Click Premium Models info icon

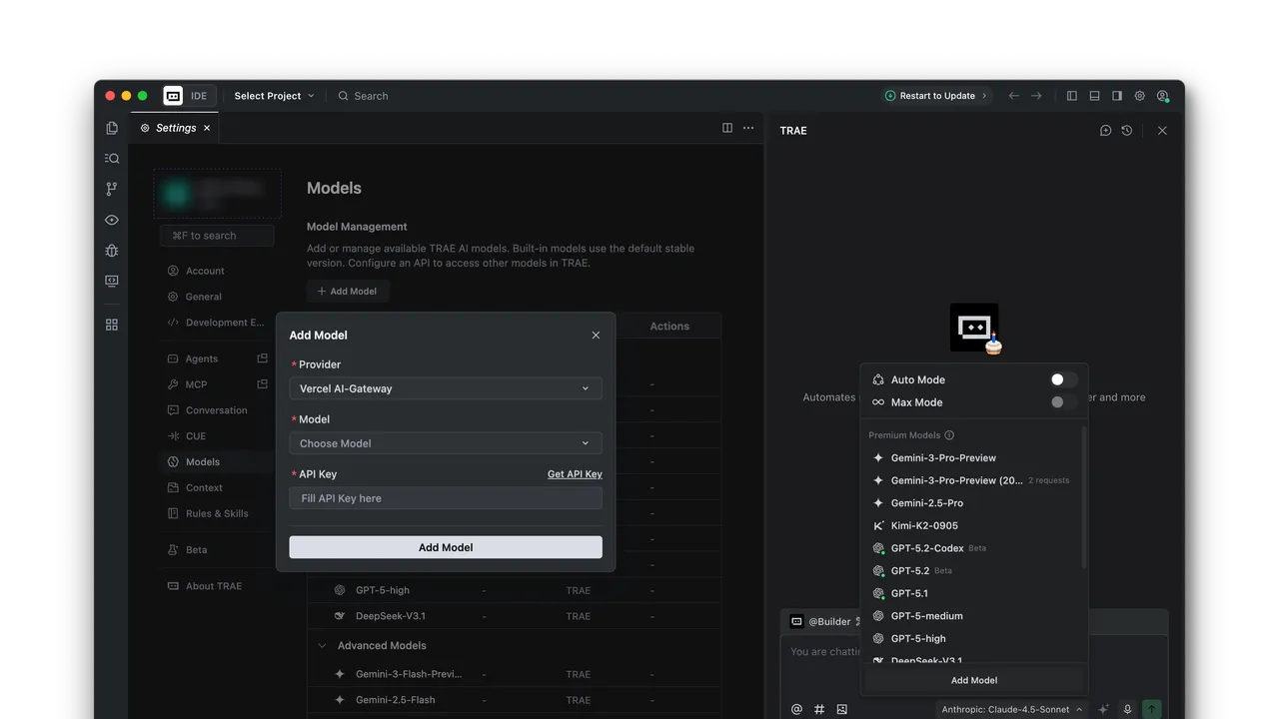[x=949, y=435]
